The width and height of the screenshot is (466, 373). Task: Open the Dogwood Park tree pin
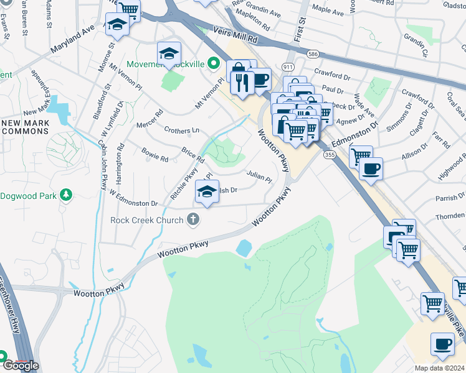pos(66,195)
